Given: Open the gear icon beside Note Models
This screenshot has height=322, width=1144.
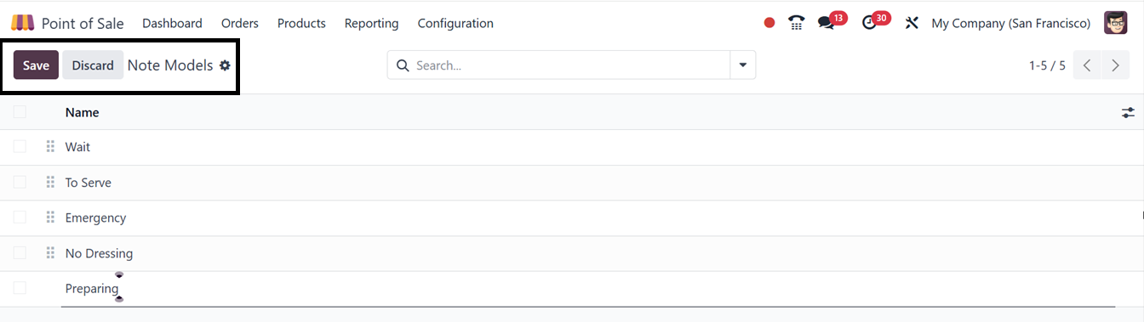Looking at the screenshot, I should [225, 65].
